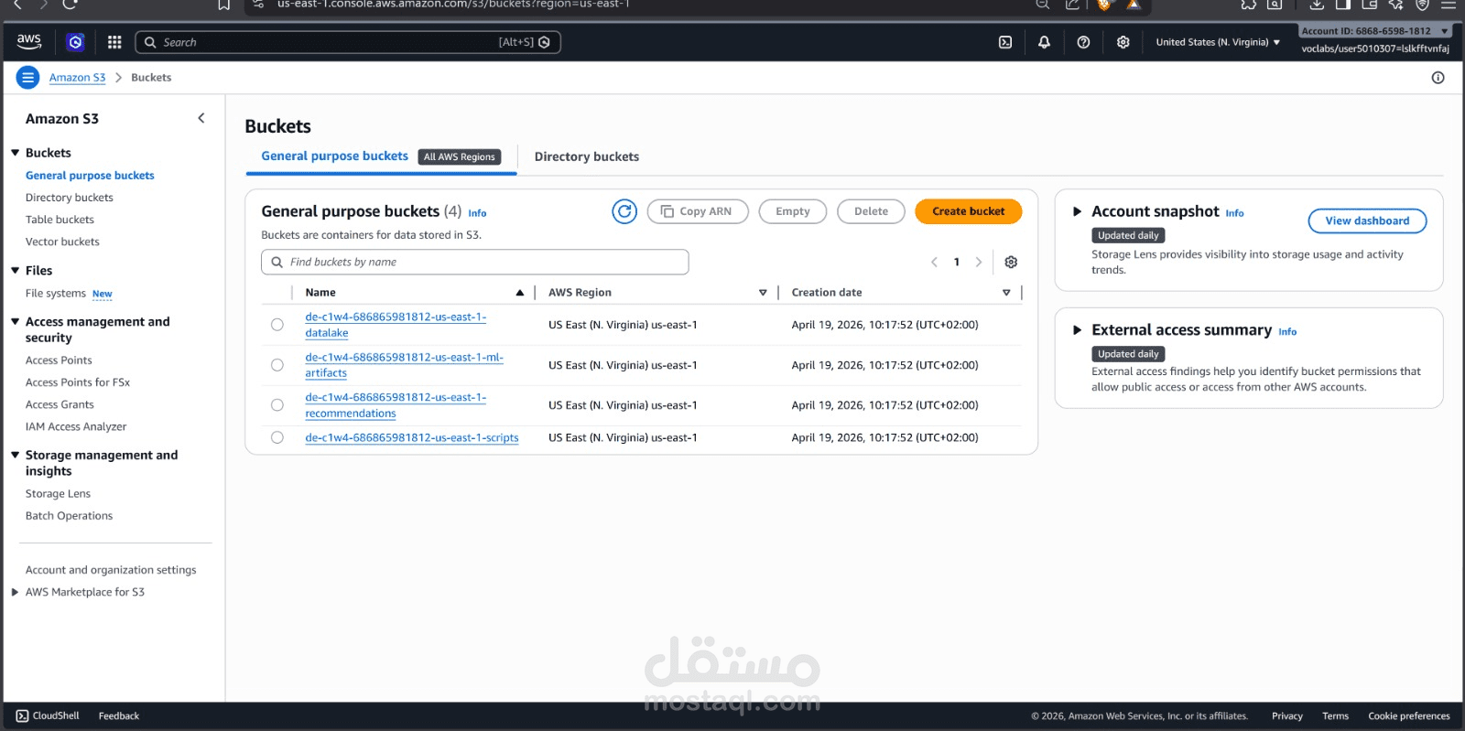The width and height of the screenshot is (1465, 731).
Task: Open IAM Access Analyzer in sidebar
Action: 76,426
